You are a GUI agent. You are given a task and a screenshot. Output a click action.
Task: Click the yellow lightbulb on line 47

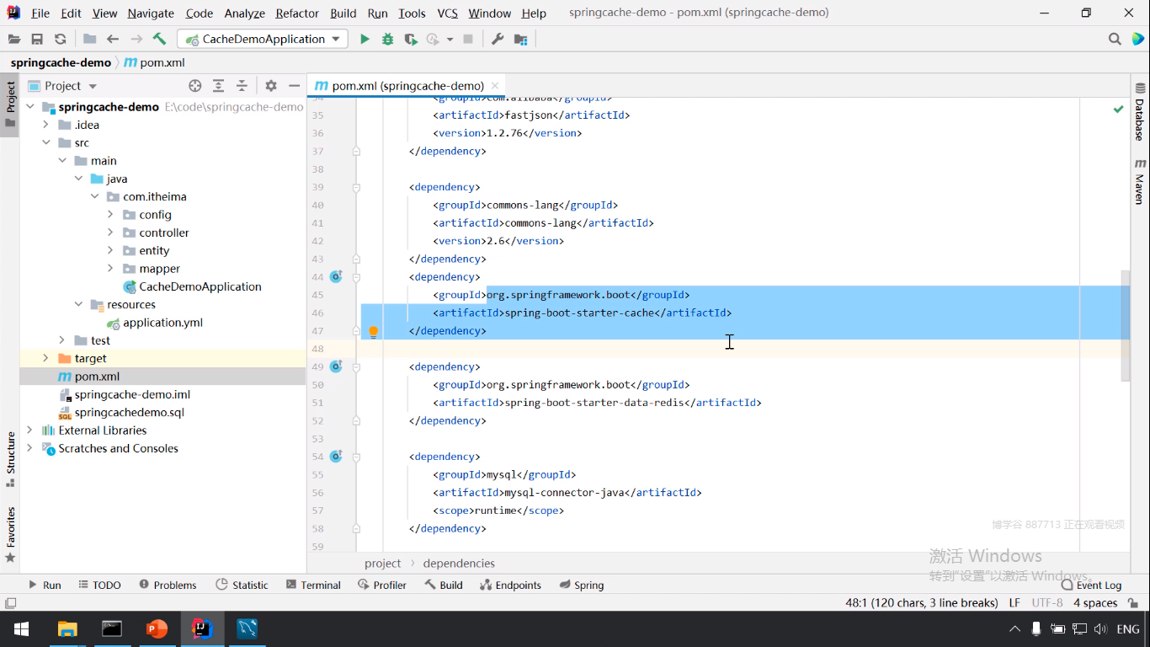tap(374, 331)
